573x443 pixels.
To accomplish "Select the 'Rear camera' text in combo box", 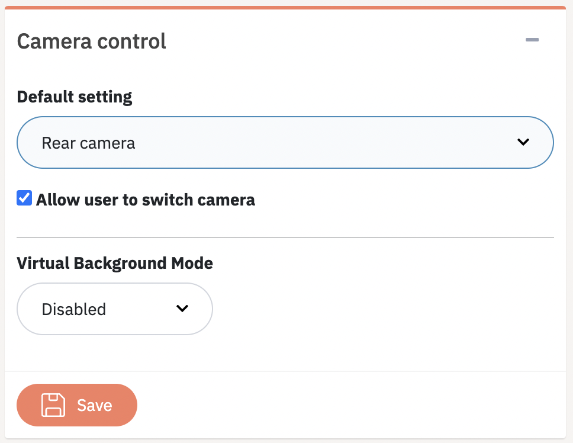I will tap(88, 143).
